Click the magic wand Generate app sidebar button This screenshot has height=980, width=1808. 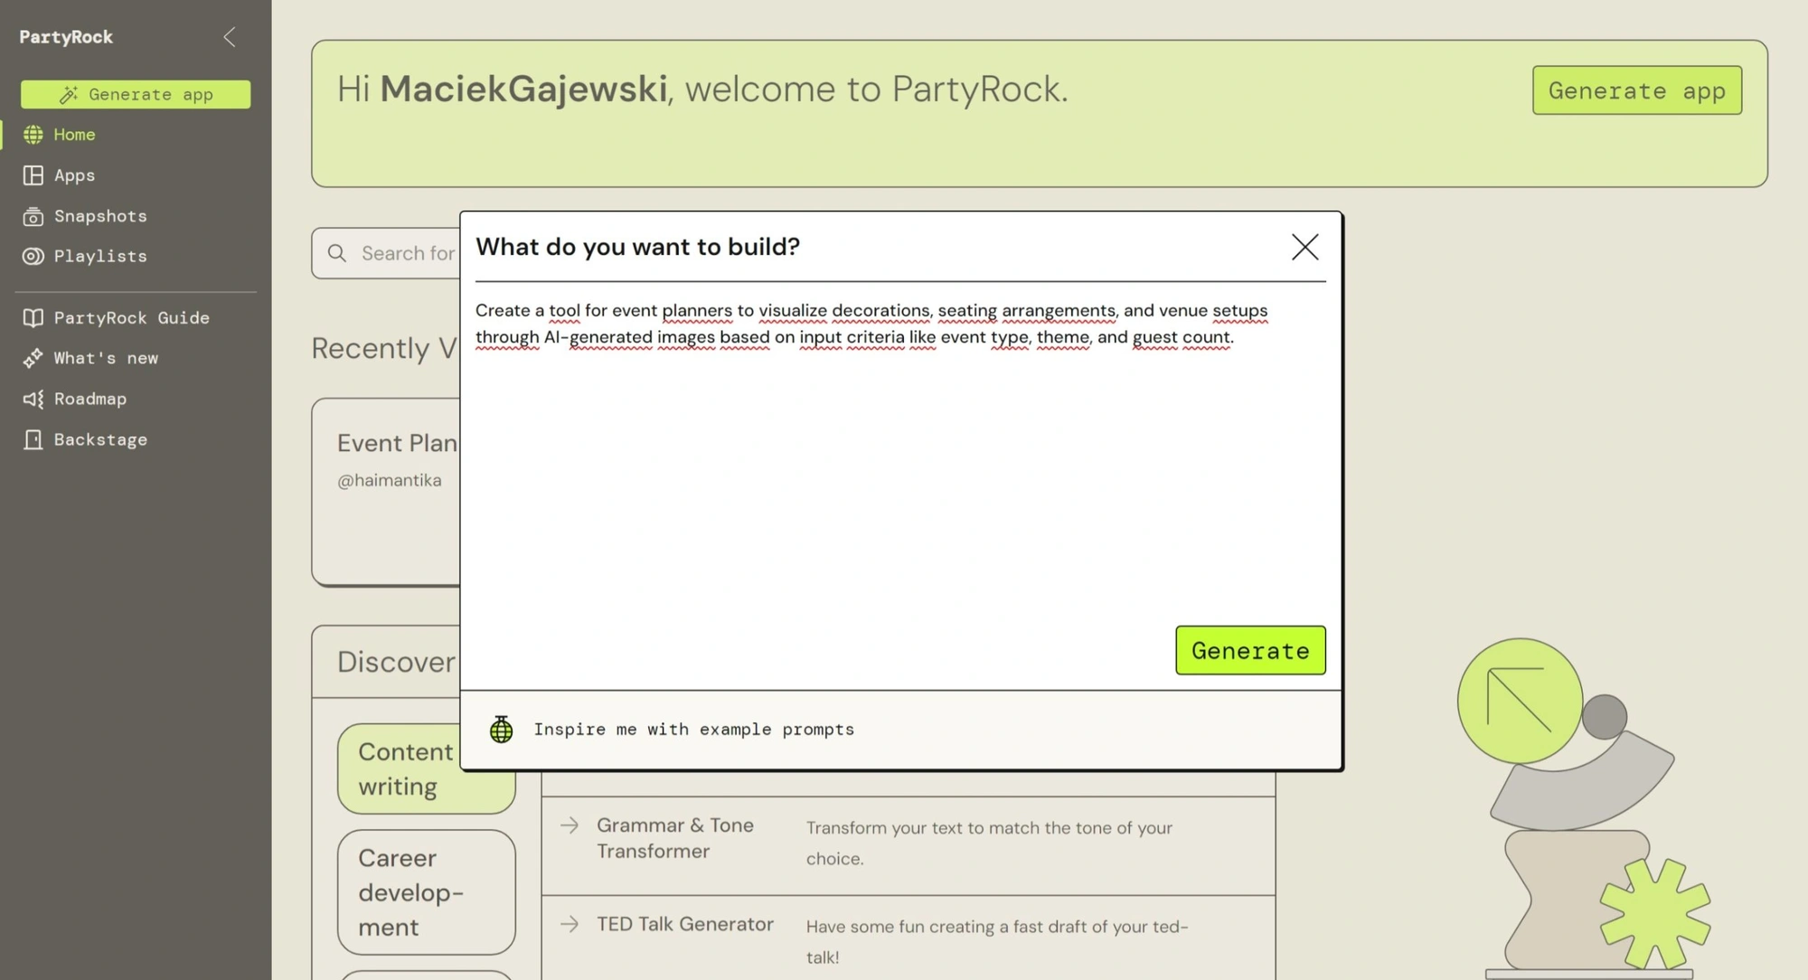pyautogui.click(x=136, y=94)
